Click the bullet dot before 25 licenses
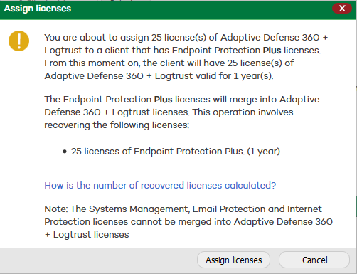The width and height of the screenshot is (357, 274). (65, 152)
